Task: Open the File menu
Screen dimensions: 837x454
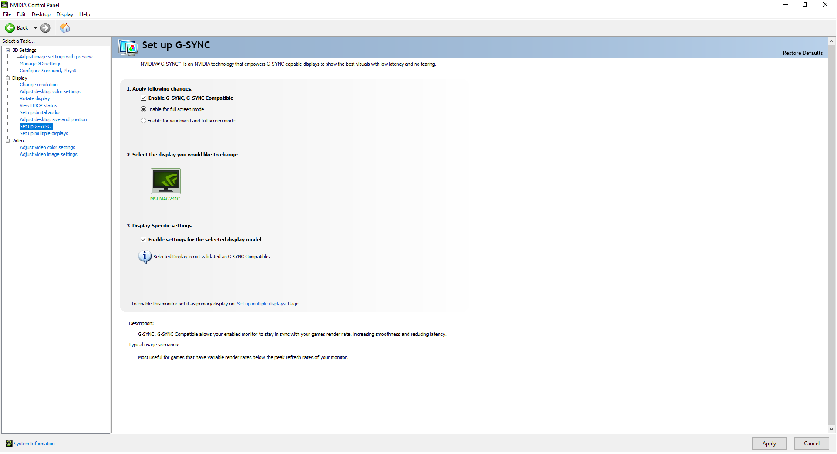Action: click(7, 14)
